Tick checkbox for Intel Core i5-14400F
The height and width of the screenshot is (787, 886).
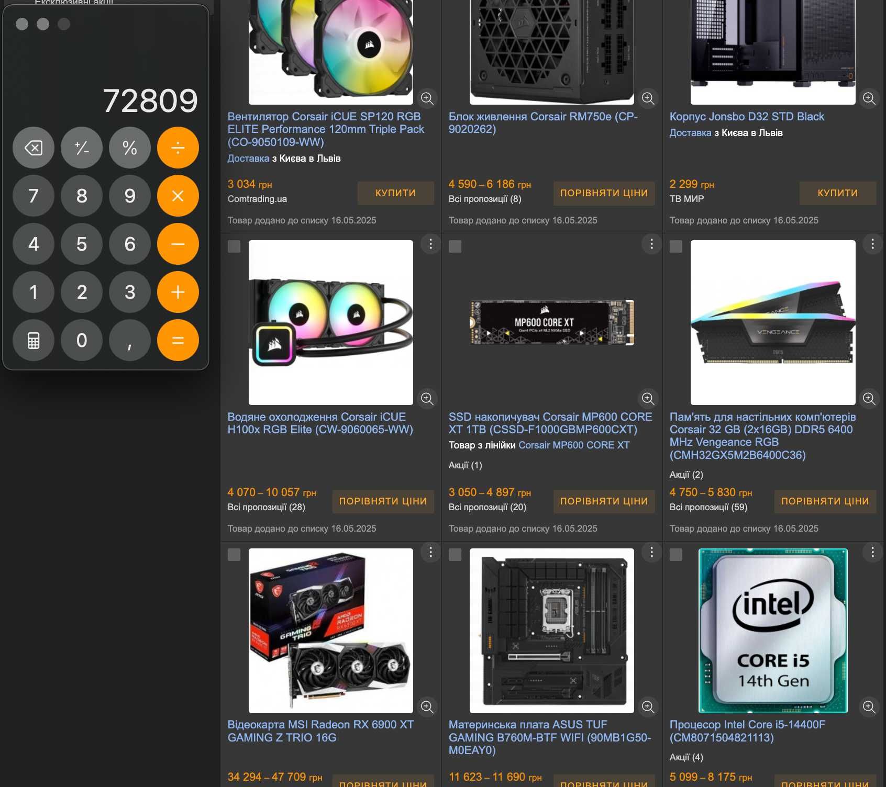click(x=676, y=555)
